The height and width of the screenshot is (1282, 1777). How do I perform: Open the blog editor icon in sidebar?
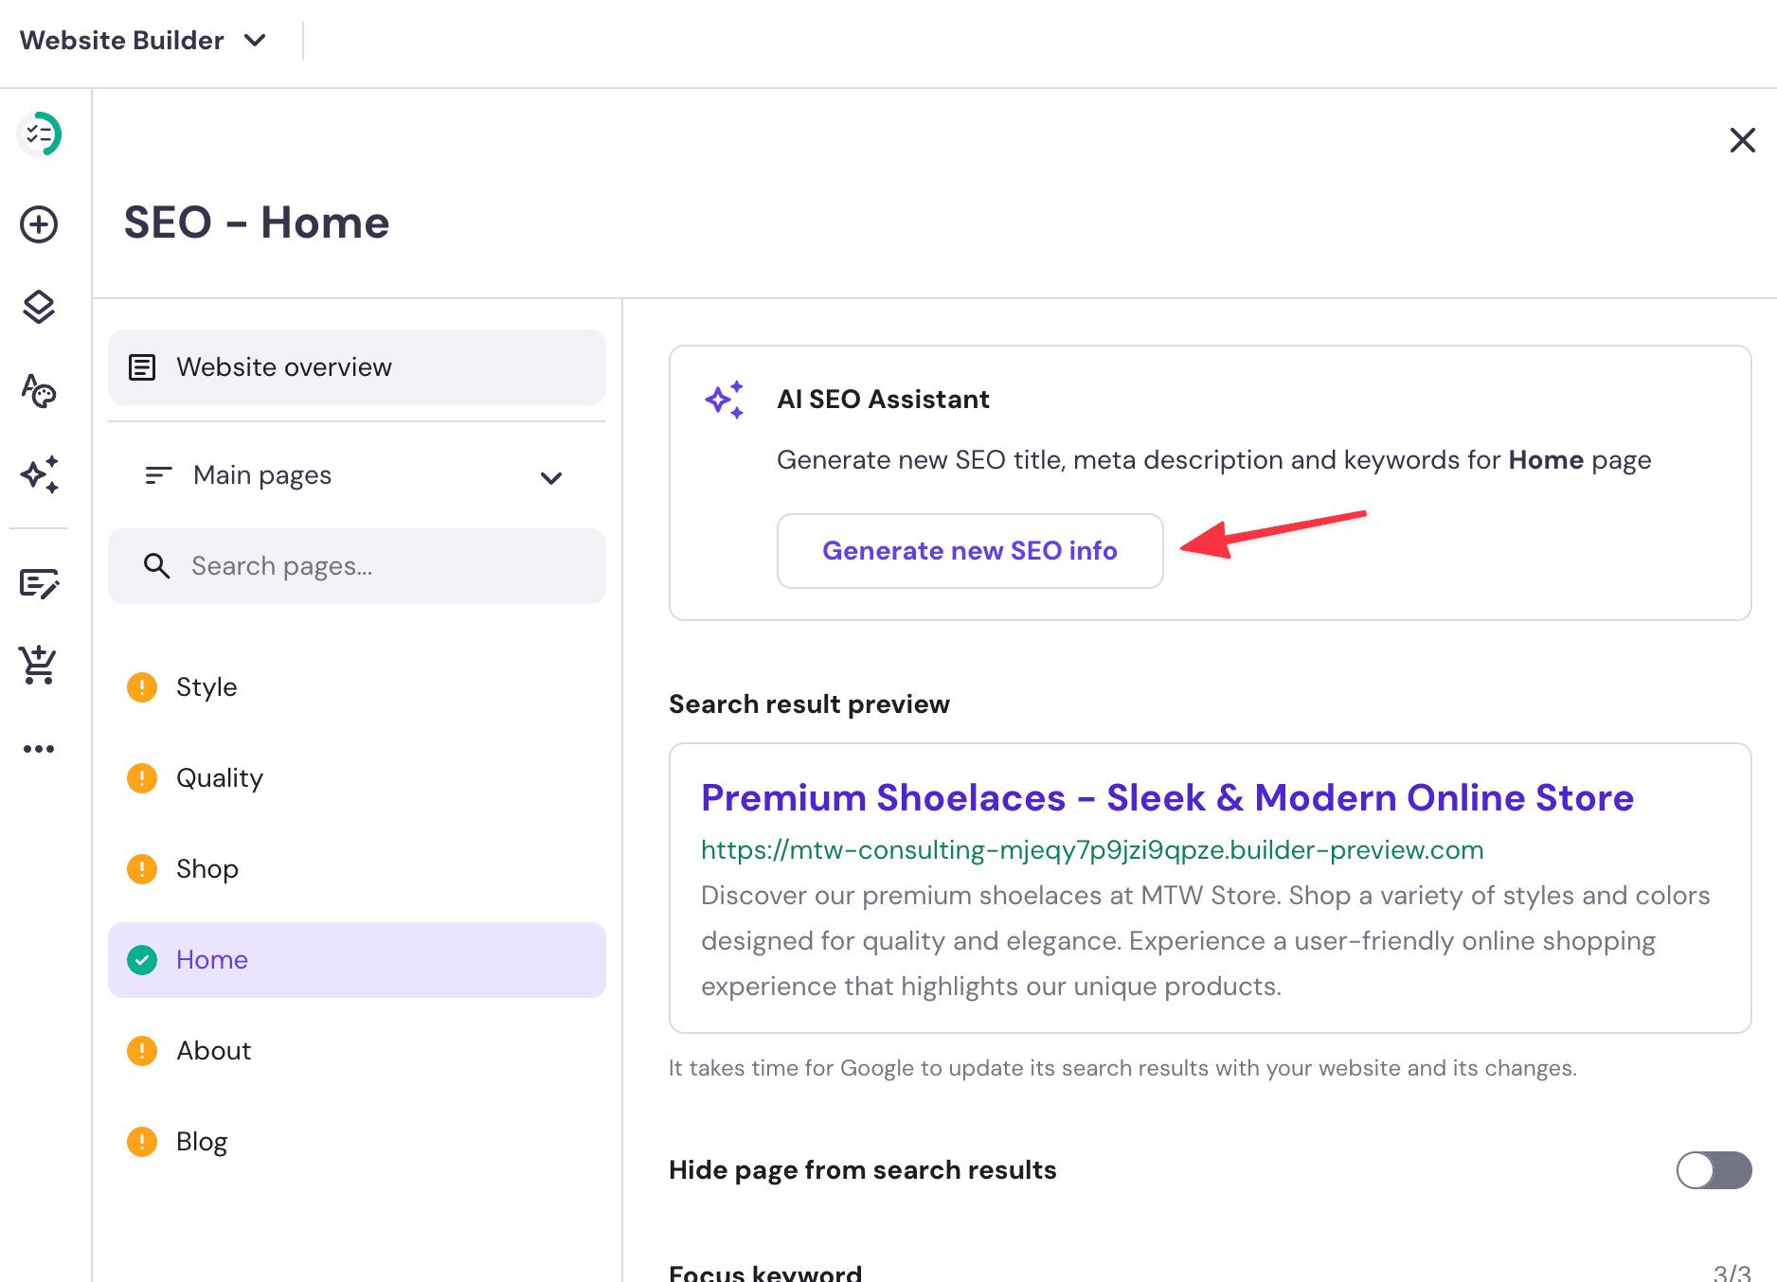pyautogui.click(x=39, y=584)
